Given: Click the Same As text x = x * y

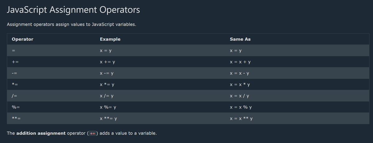Looking at the screenshot, I should click(x=240, y=85).
